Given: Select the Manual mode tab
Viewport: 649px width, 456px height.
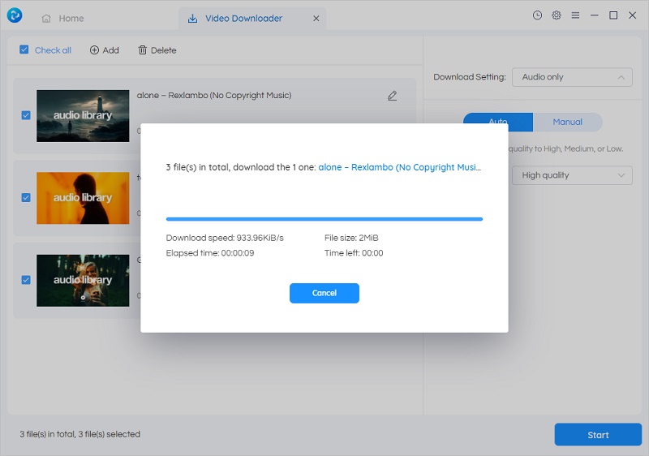Looking at the screenshot, I should coord(567,122).
